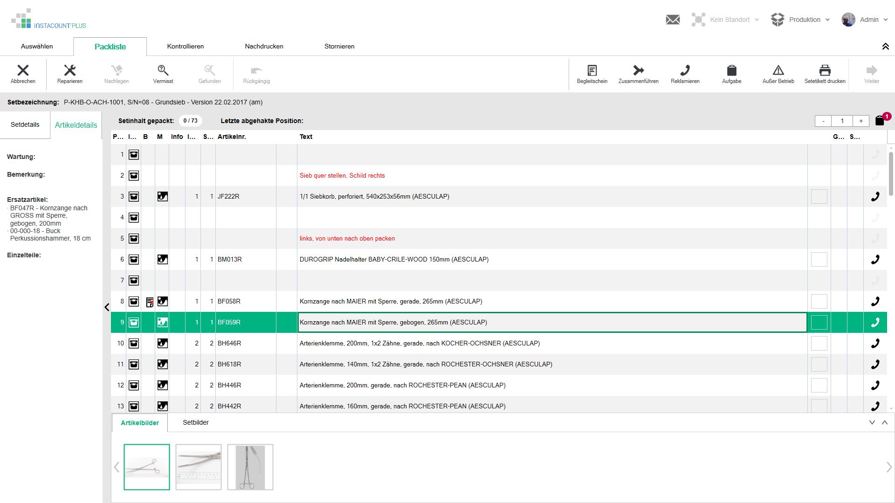Tick the checkbox for BM013R row
895x503 pixels.
tap(819, 259)
